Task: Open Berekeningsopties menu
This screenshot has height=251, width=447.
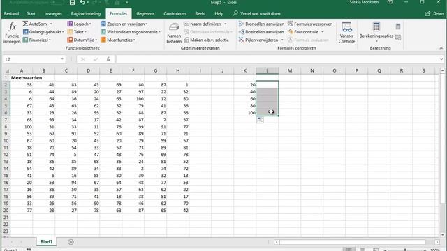Action: pyautogui.click(x=376, y=33)
